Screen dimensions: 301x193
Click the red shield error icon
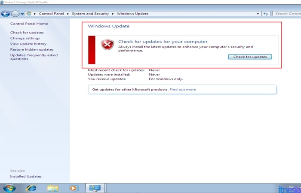click(107, 45)
